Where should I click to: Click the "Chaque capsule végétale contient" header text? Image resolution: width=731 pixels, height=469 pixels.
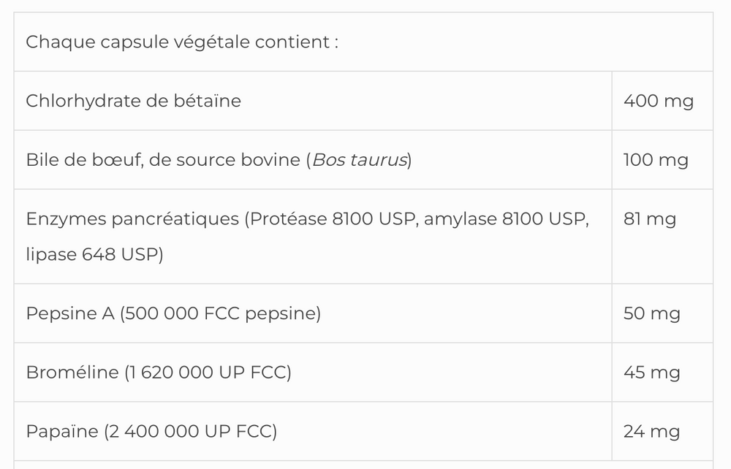[181, 42]
